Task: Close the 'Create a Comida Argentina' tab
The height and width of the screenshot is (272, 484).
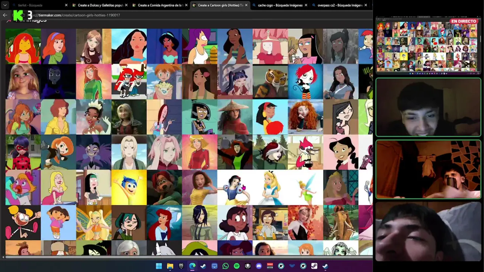Action: pyautogui.click(x=186, y=5)
